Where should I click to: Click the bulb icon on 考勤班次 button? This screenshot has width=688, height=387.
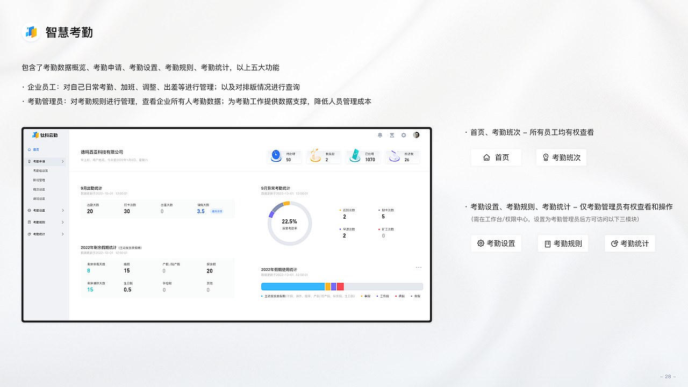point(546,157)
